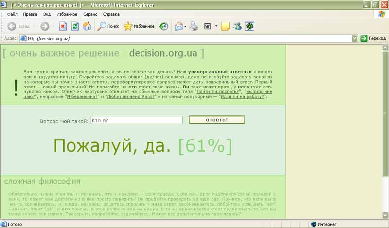Open the Файл menu
The width and height of the screenshot is (389, 228).
[x=12, y=14]
